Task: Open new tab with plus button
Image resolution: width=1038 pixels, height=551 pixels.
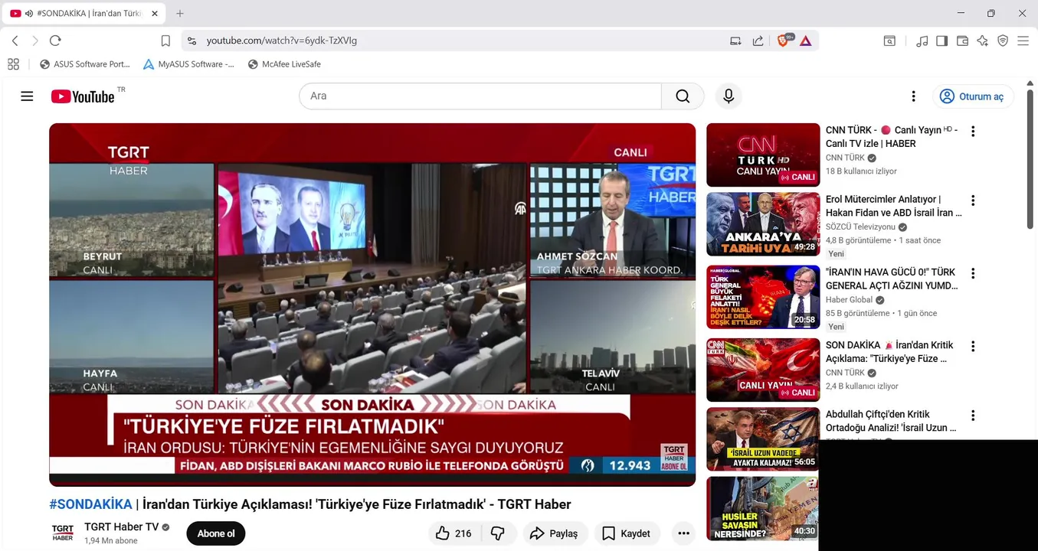Action: [180, 13]
